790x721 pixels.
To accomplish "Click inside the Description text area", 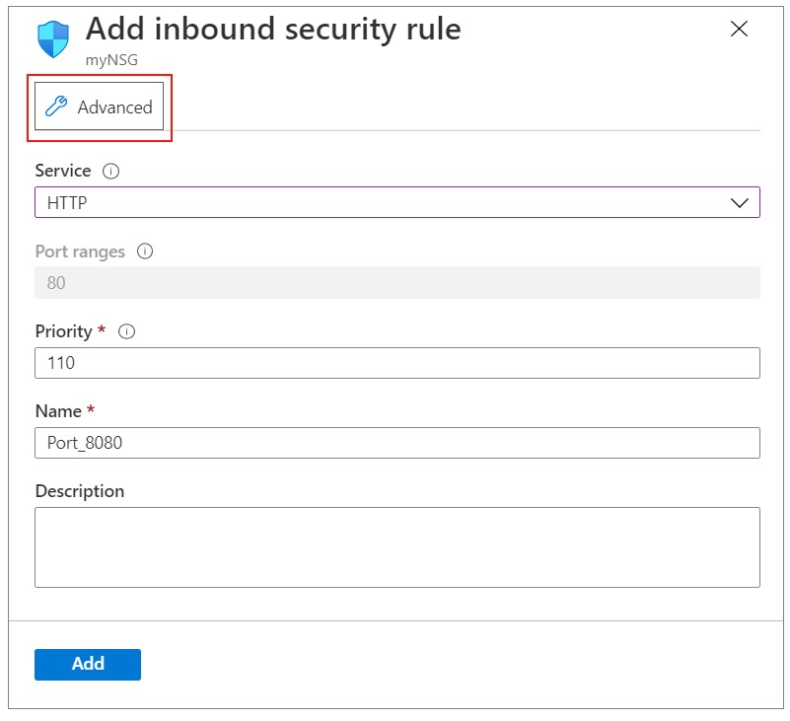I will 396,547.
